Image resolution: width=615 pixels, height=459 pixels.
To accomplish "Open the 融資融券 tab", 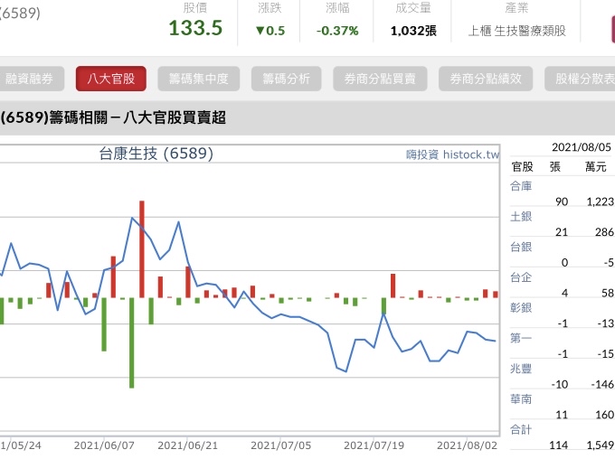I will click(x=29, y=79).
